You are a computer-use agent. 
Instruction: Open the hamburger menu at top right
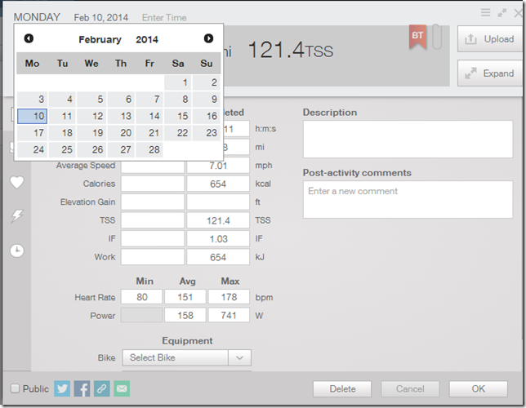tap(485, 12)
